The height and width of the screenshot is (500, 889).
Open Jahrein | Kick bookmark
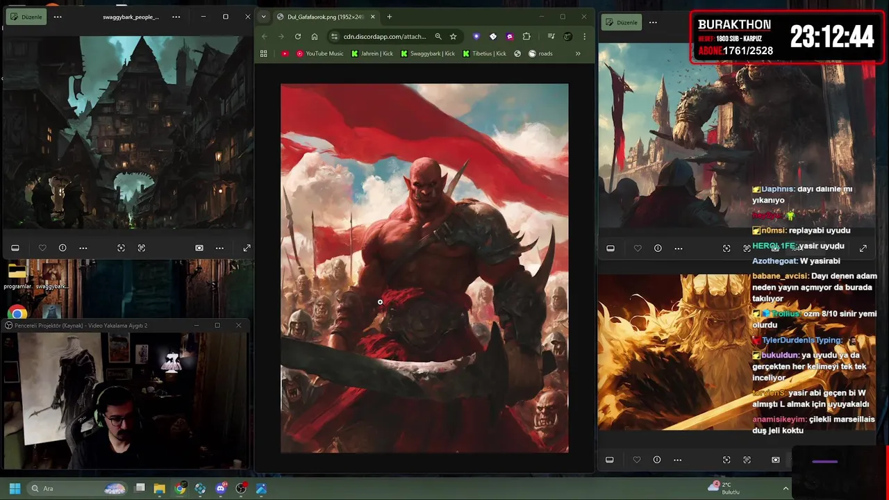373,53
